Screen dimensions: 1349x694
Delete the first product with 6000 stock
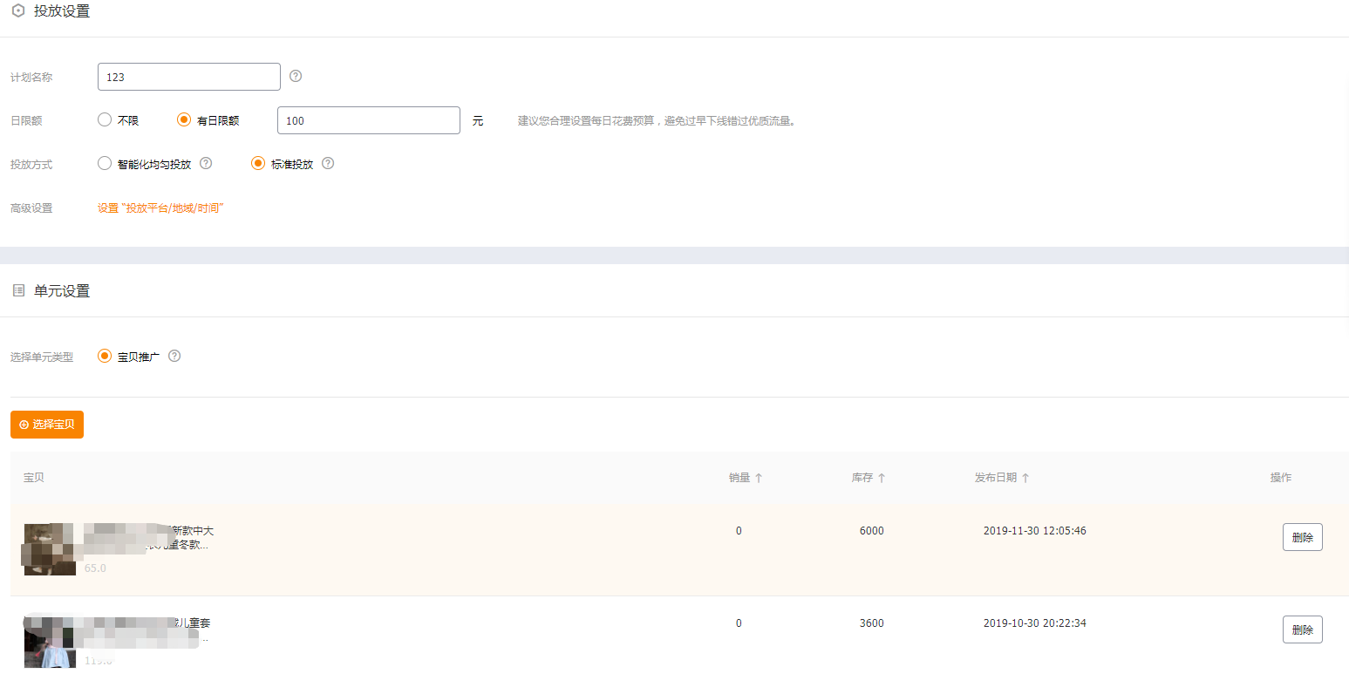[x=1302, y=537]
